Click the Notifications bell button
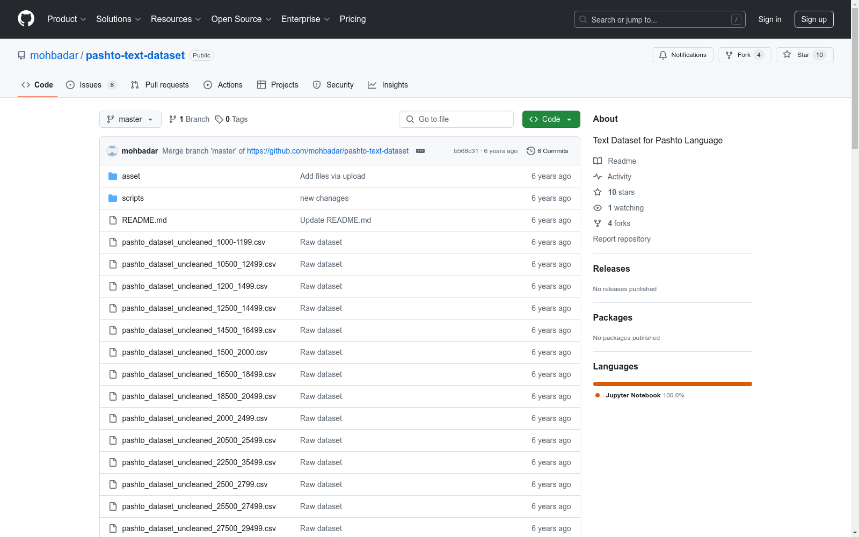Screen dimensions: 859x537 pyautogui.click(x=682, y=55)
